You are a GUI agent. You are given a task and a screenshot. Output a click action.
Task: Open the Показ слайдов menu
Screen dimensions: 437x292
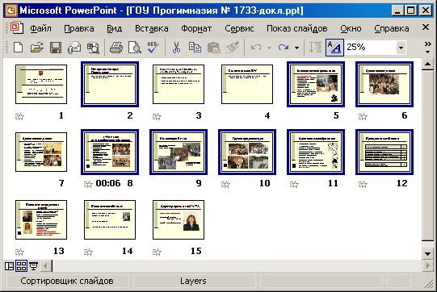296,28
